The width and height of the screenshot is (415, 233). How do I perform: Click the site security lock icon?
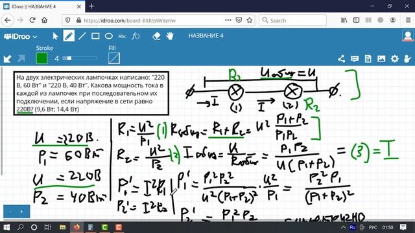pos(78,20)
